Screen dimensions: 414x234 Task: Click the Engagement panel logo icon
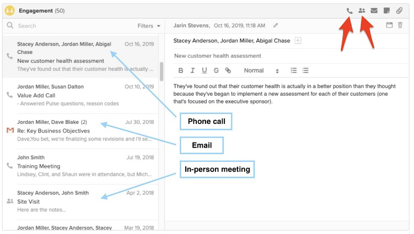10,10
